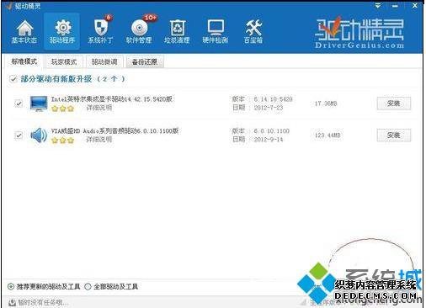
Task: Click the version 6.14.10.5420 text
Action: coord(273,99)
